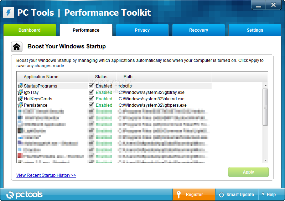Go to the Recovery tab
Viewport: 285px width, 201px height.
tap(198, 30)
